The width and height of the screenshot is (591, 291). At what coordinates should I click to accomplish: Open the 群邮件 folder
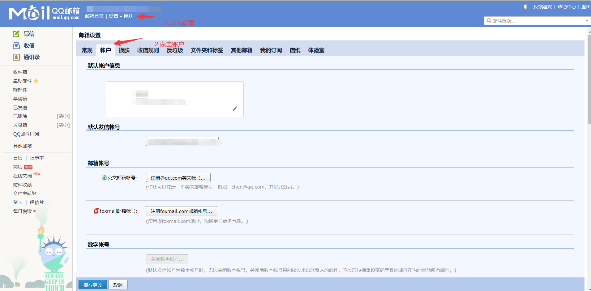coord(20,90)
